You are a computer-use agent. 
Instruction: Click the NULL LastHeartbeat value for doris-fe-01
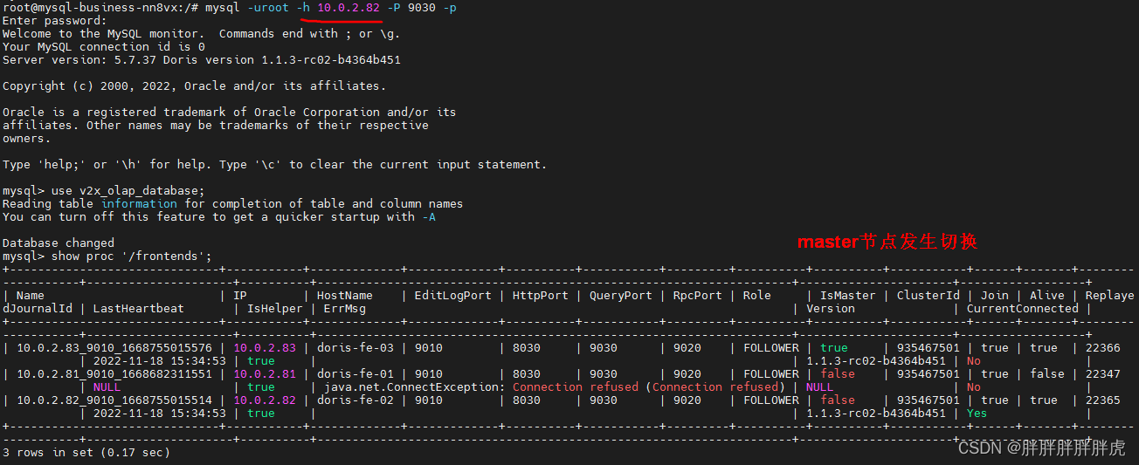tap(107, 387)
